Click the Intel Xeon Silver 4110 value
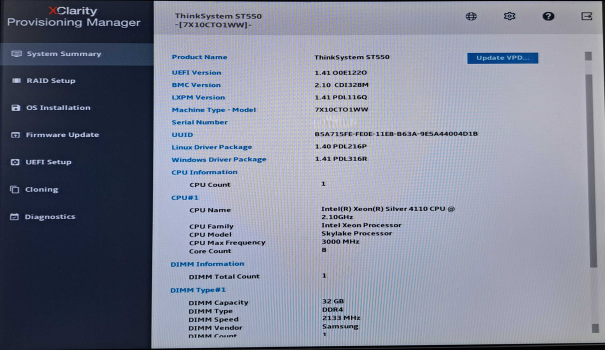Image resolution: width=605 pixels, height=350 pixels. tap(388, 212)
